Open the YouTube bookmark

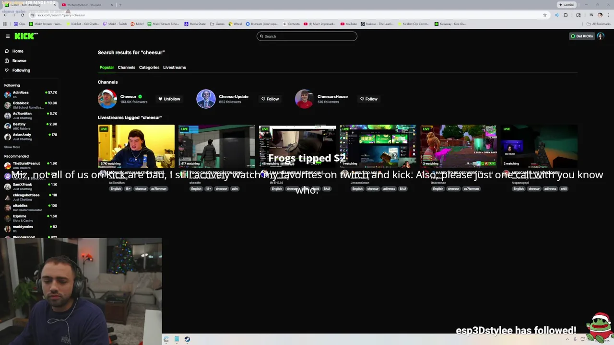click(349, 24)
